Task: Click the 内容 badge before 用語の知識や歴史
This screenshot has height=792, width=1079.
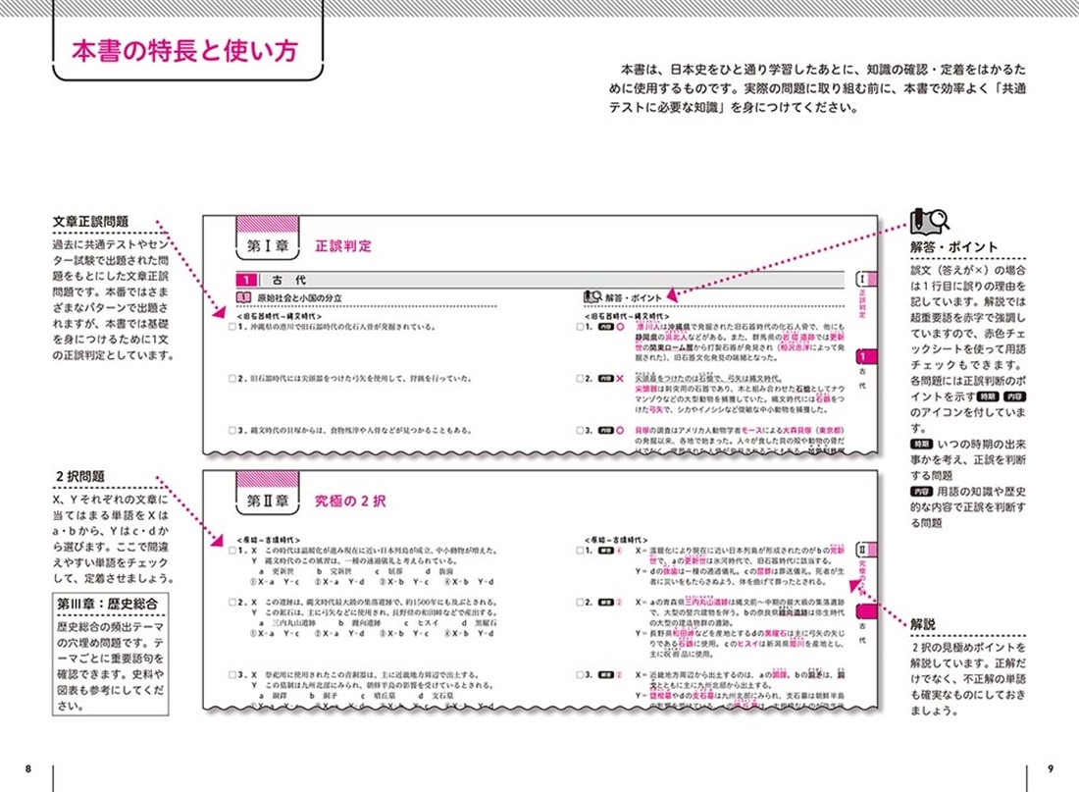Action: click(921, 492)
